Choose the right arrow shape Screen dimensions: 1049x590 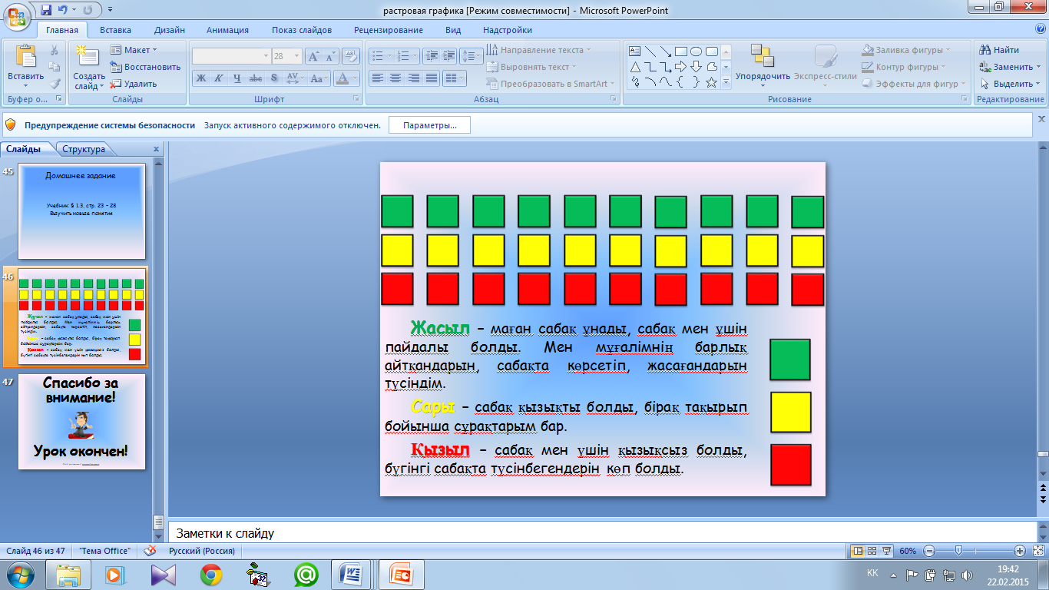pos(681,67)
